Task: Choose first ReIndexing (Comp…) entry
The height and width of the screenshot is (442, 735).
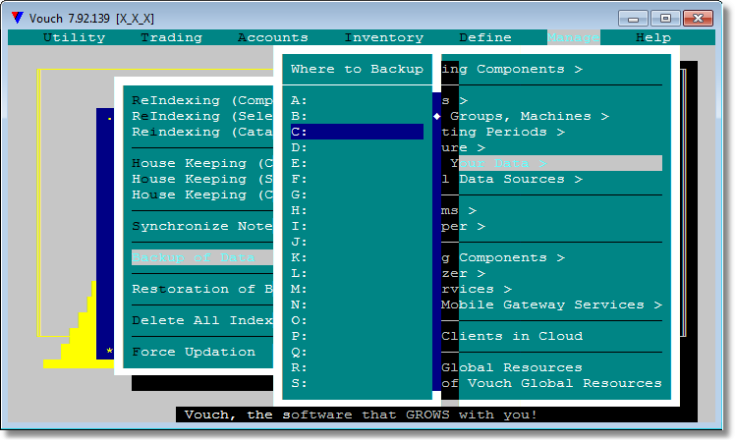Action: (202, 100)
